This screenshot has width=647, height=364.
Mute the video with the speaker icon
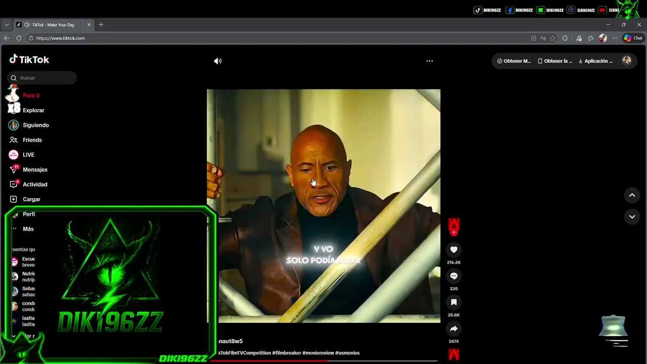pyautogui.click(x=218, y=61)
